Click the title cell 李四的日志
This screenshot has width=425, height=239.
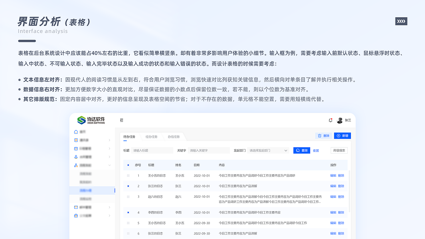[x=155, y=212]
